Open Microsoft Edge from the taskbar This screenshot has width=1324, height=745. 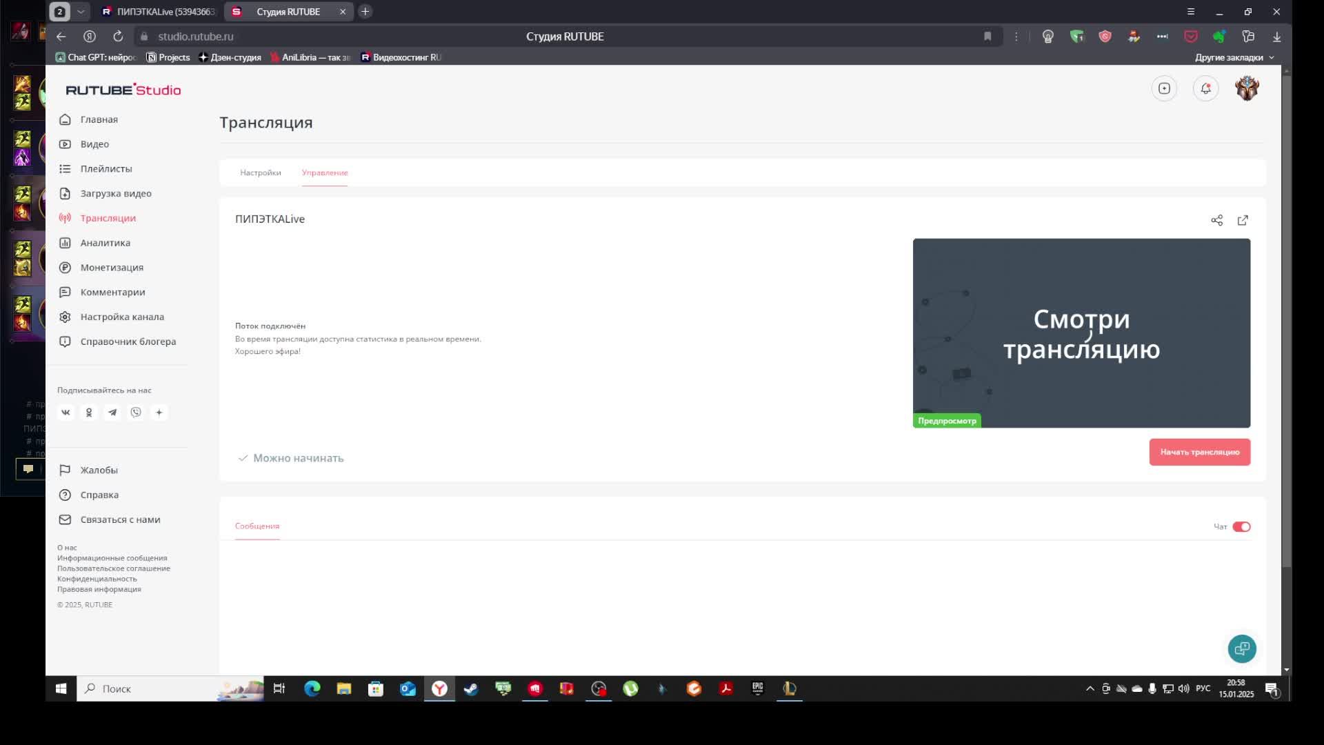tap(312, 688)
